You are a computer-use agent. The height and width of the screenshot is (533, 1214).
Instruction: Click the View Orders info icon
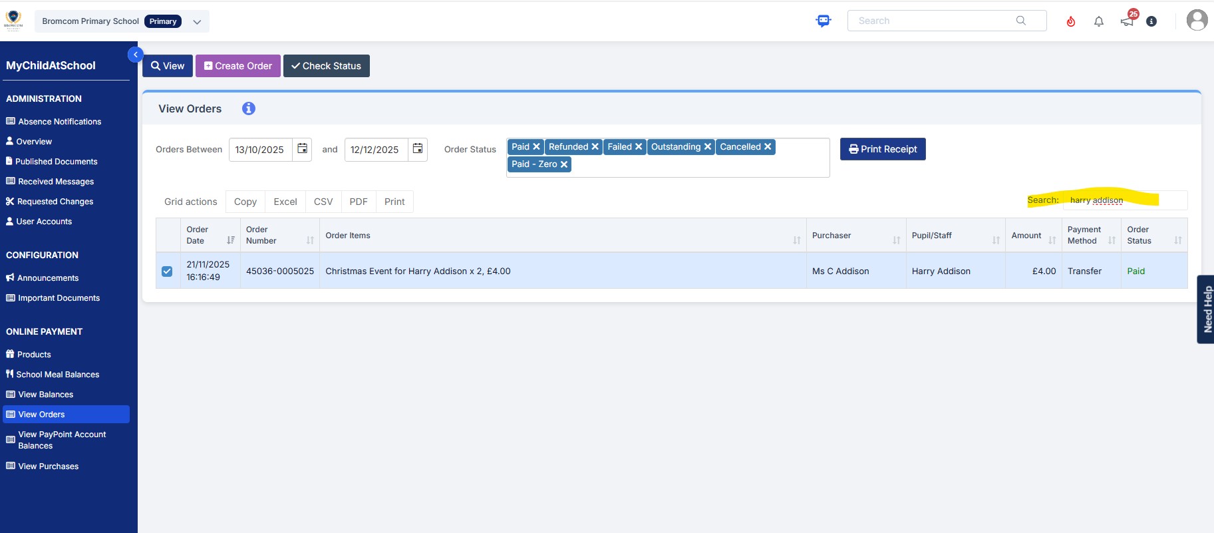pos(248,108)
